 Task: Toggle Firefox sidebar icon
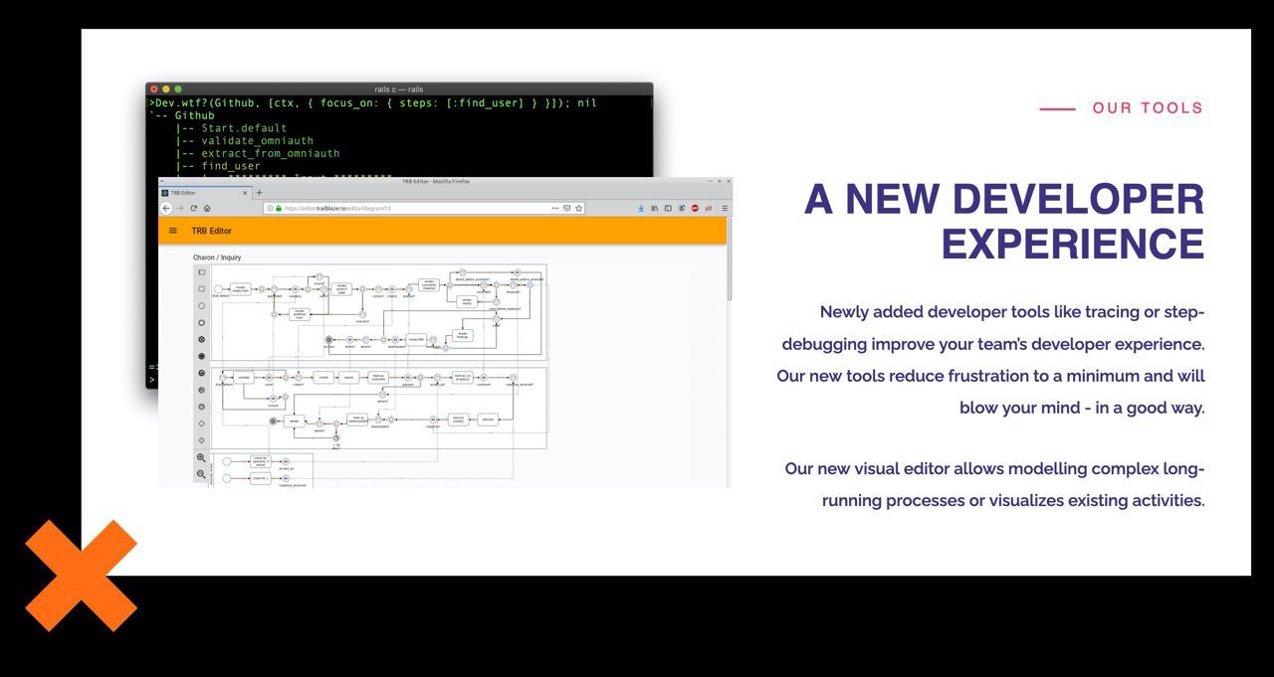tap(668, 208)
